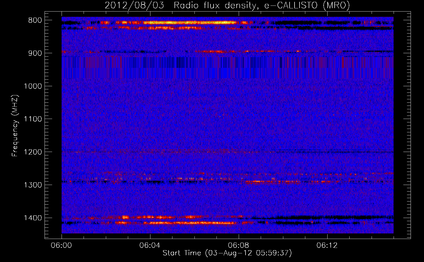Select the '900' frequency axis label
The width and height of the screenshot is (424, 262).
[x=35, y=53]
